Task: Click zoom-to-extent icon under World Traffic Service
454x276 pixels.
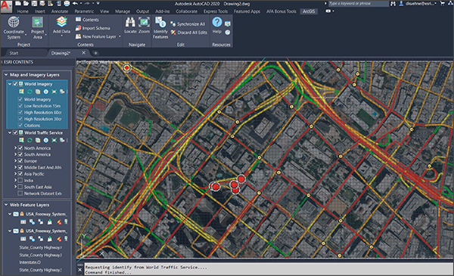Action: click(54, 140)
